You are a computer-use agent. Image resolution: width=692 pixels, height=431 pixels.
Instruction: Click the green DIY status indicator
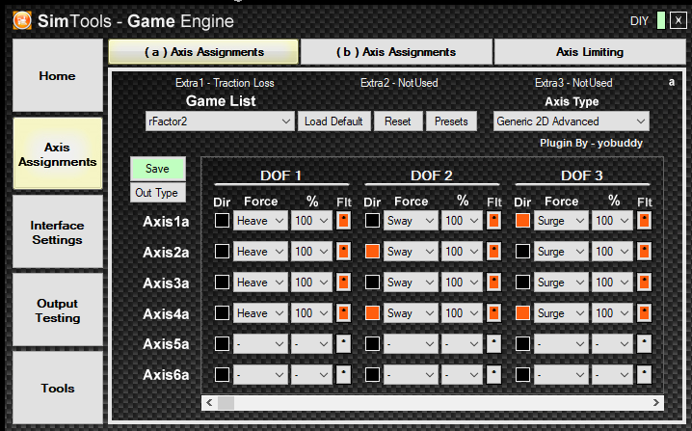pyautogui.click(x=660, y=20)
